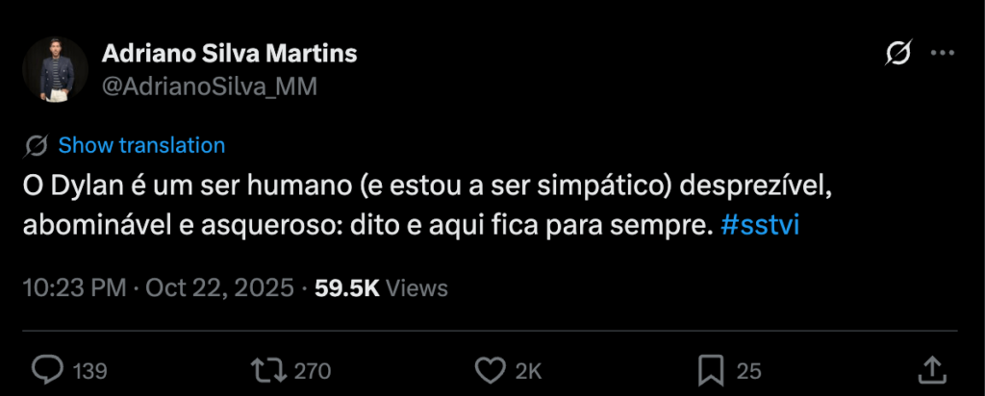
Task: Like the post with the heart icon
Action: [x=490, y=370]
